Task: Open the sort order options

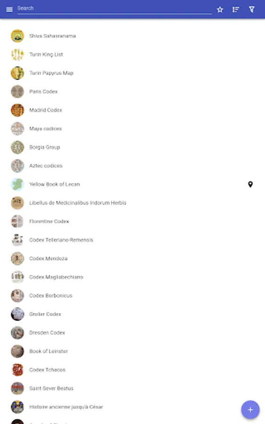Action: (236, 9)
